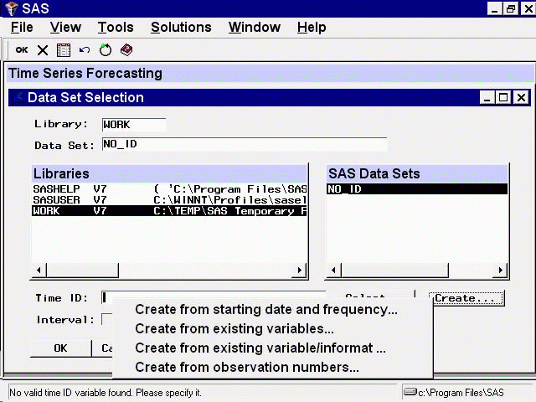Select Create from existing variable/informat
The height and width of the screenshot is (402, 536).
coord(260,348)
